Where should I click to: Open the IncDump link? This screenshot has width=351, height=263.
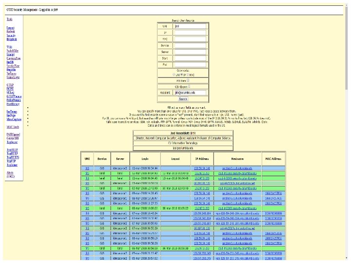[x=12, y=112]
